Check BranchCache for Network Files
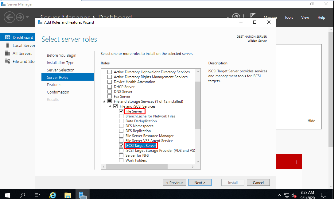Screen dimensions: 334x199 (121, 116)
